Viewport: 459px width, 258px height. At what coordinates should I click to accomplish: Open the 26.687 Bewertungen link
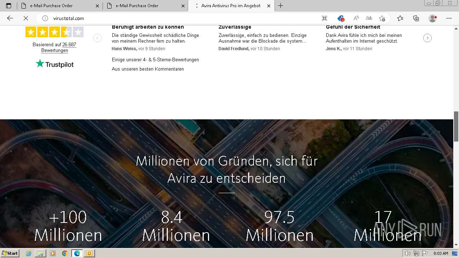(x=59, y=48)
